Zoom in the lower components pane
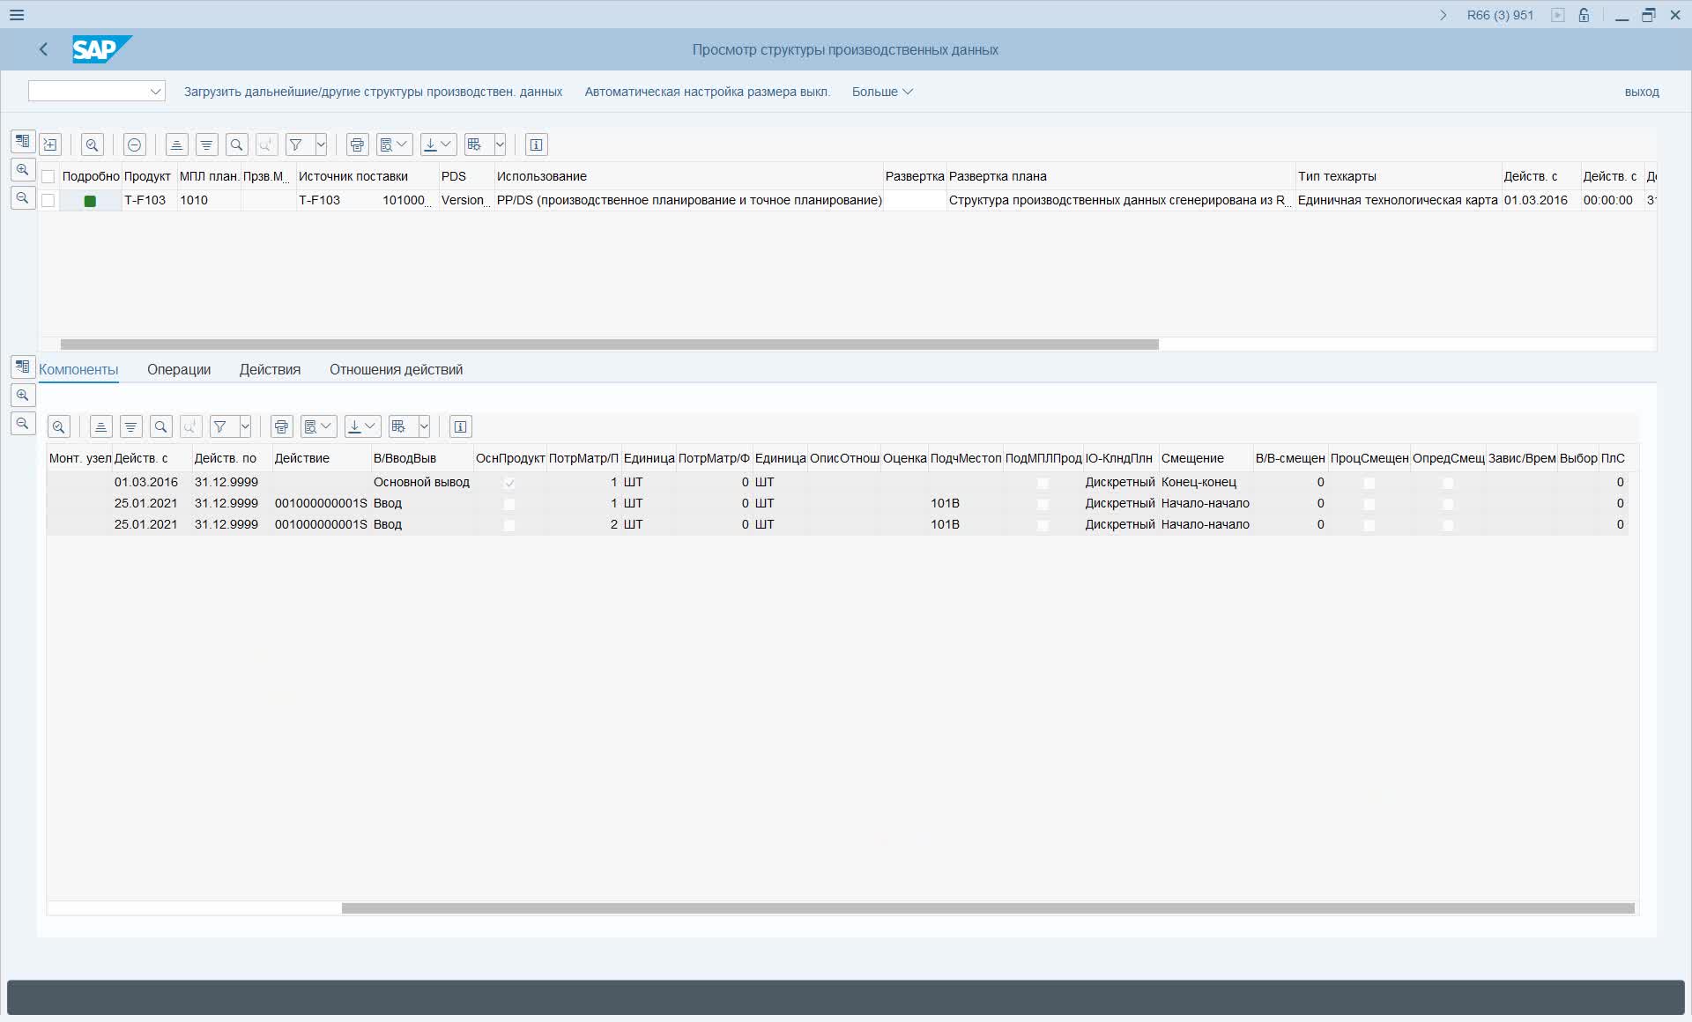The image size is (1692, 1022). click(x=23, y=395)
